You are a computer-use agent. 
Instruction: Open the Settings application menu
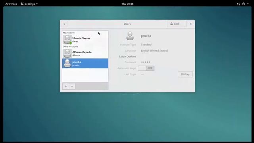point(29,4)
